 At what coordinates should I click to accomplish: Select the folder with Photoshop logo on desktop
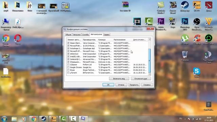18,5
